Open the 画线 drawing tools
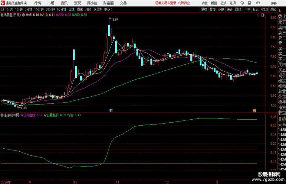The image size is (286, 184). (238, 9)
